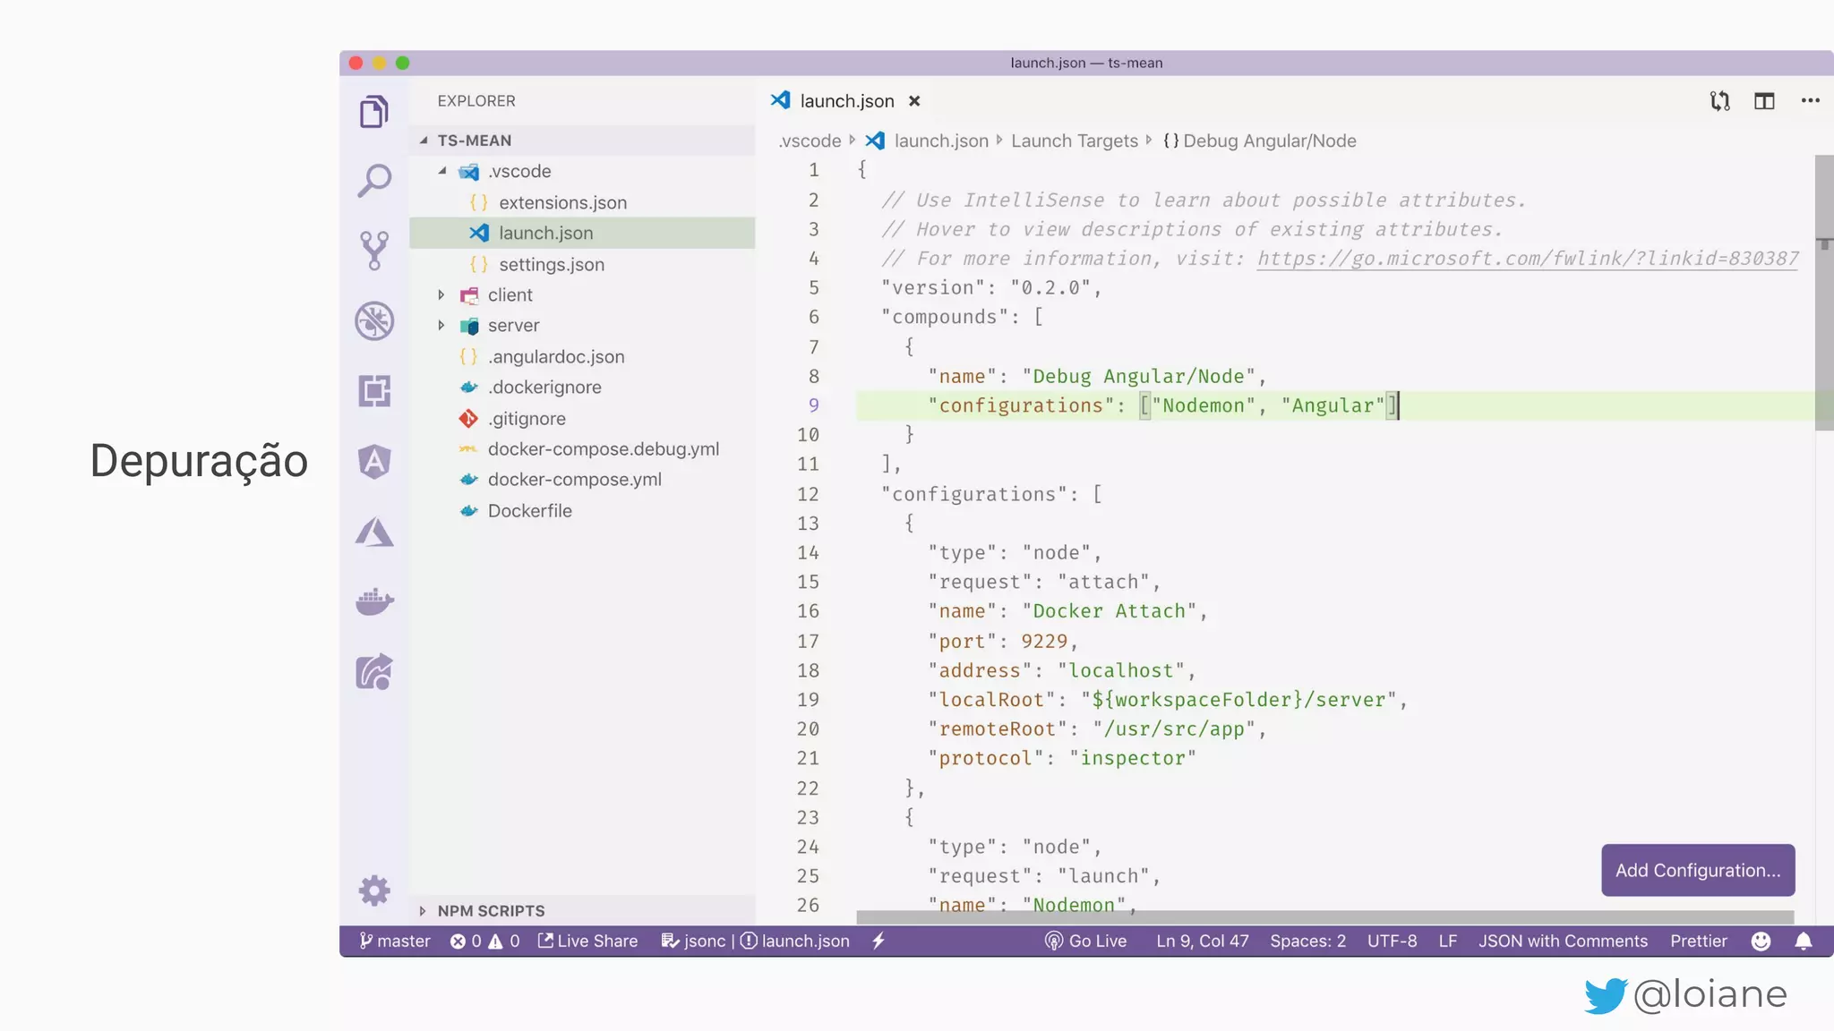The width and height of the screenshot is (1834, 1031).
Task: Click the open changes compare icon
Action: pyautogui.click(x=1719, y=101)
